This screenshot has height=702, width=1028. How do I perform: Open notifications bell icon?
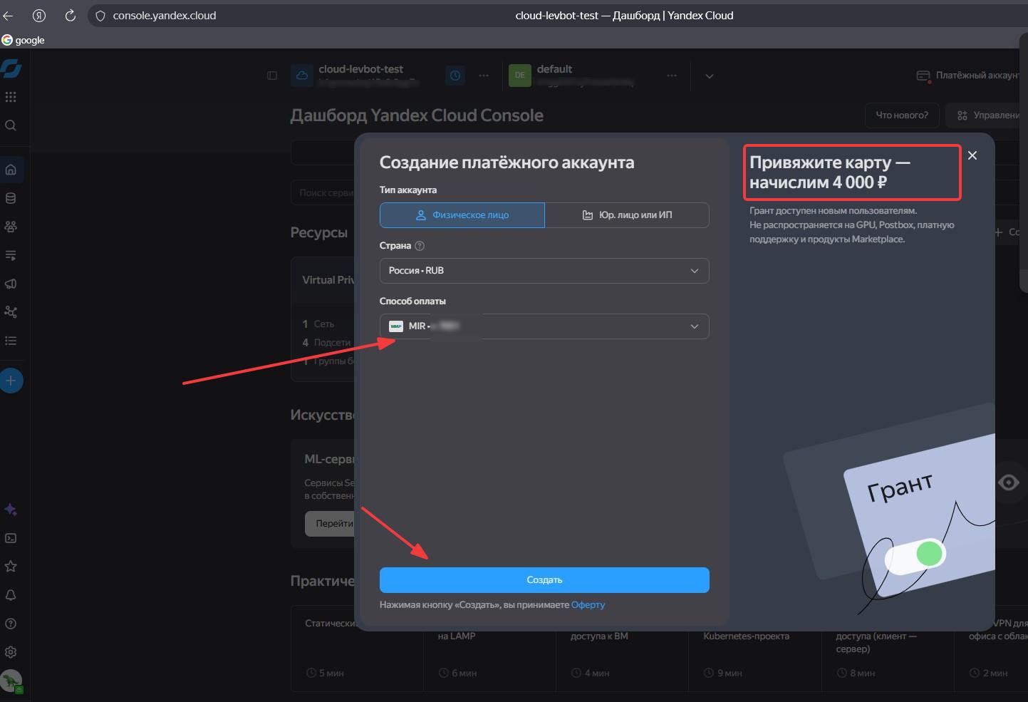click(x=11, y=595)
